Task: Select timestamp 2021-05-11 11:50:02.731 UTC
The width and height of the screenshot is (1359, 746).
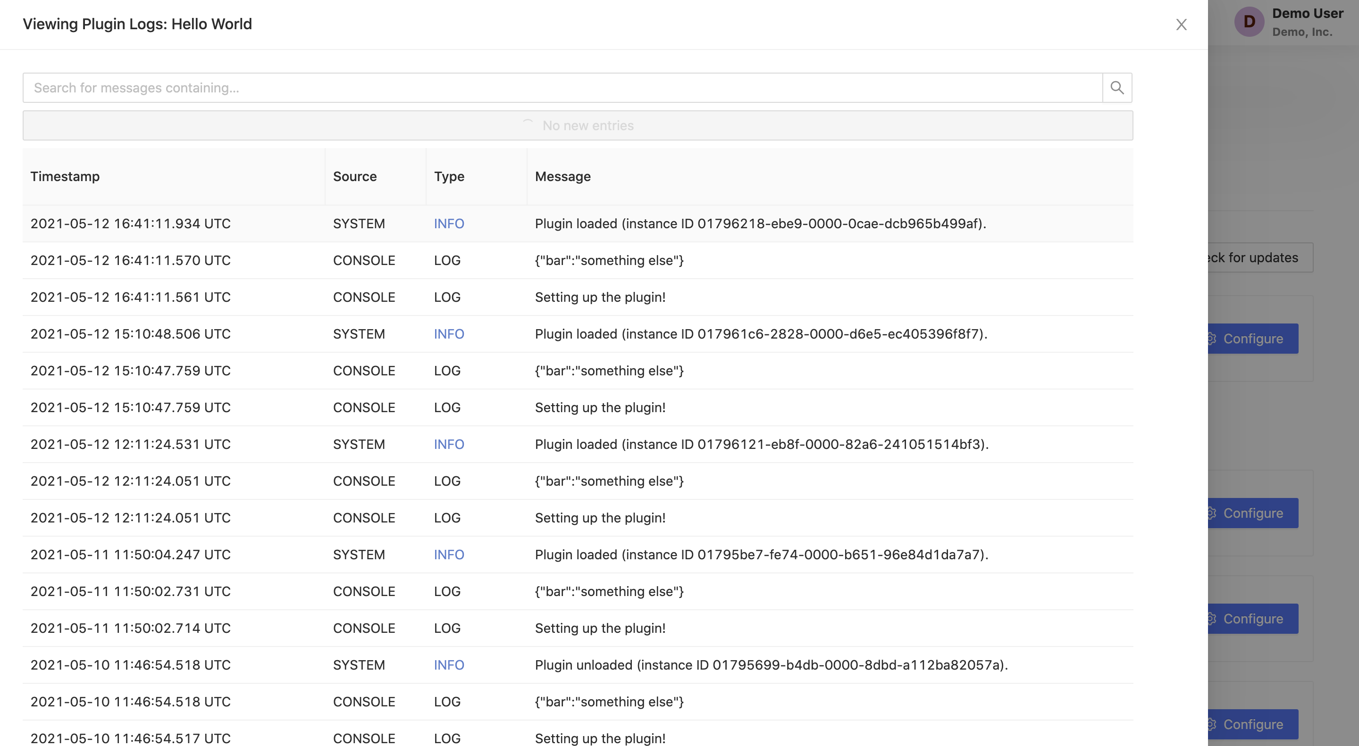Action: (130, 591)
